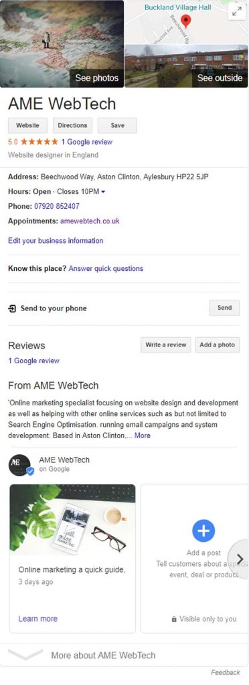Click the Add a photo button
249x685 pixels.
pyautogui.click(x=217, y=345)
